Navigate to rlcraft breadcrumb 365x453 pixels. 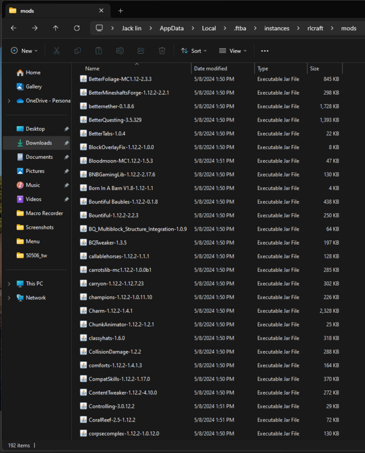coord(315,28)
